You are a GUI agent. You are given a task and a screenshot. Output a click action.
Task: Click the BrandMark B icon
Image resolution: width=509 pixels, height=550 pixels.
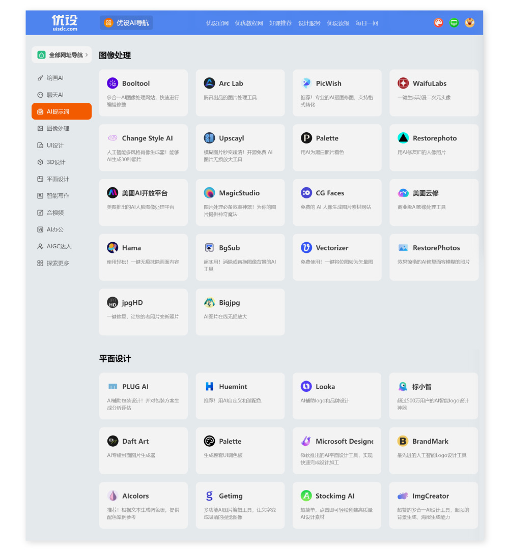click(403, 441)
